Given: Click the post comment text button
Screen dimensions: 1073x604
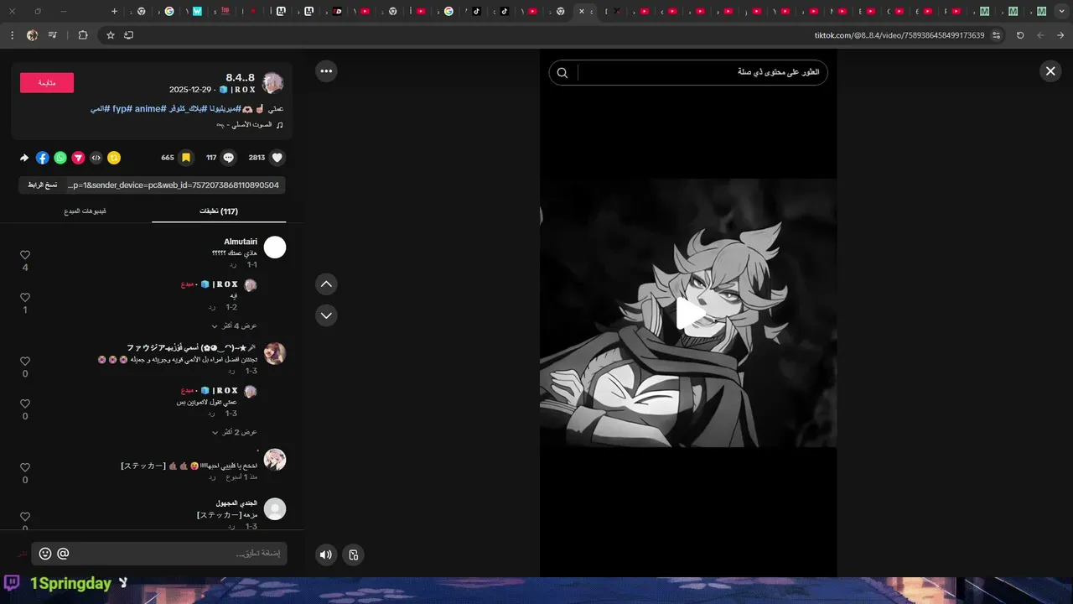Looking at the screenshot, I should tap(23, 554).
